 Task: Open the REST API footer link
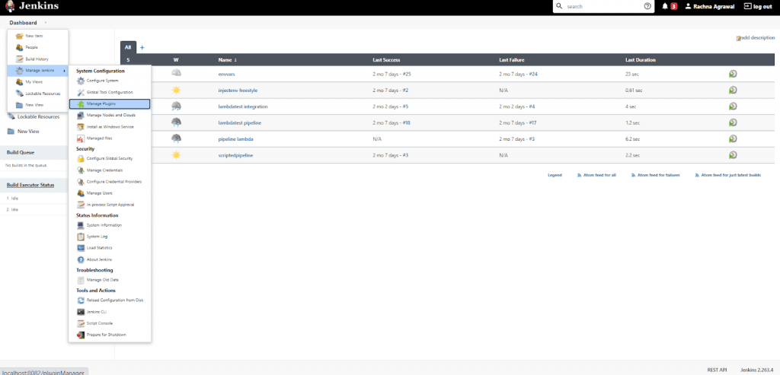pos(717,370)
